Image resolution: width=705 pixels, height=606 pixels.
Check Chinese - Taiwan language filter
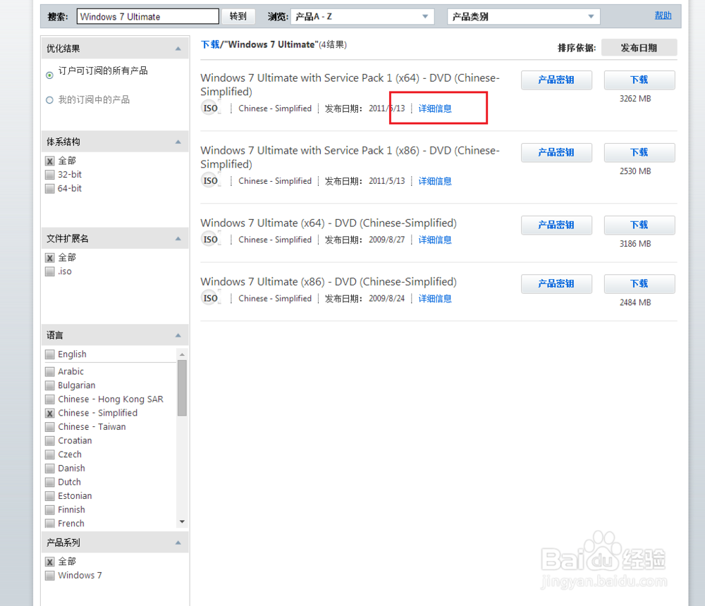(x=50, y=426)
